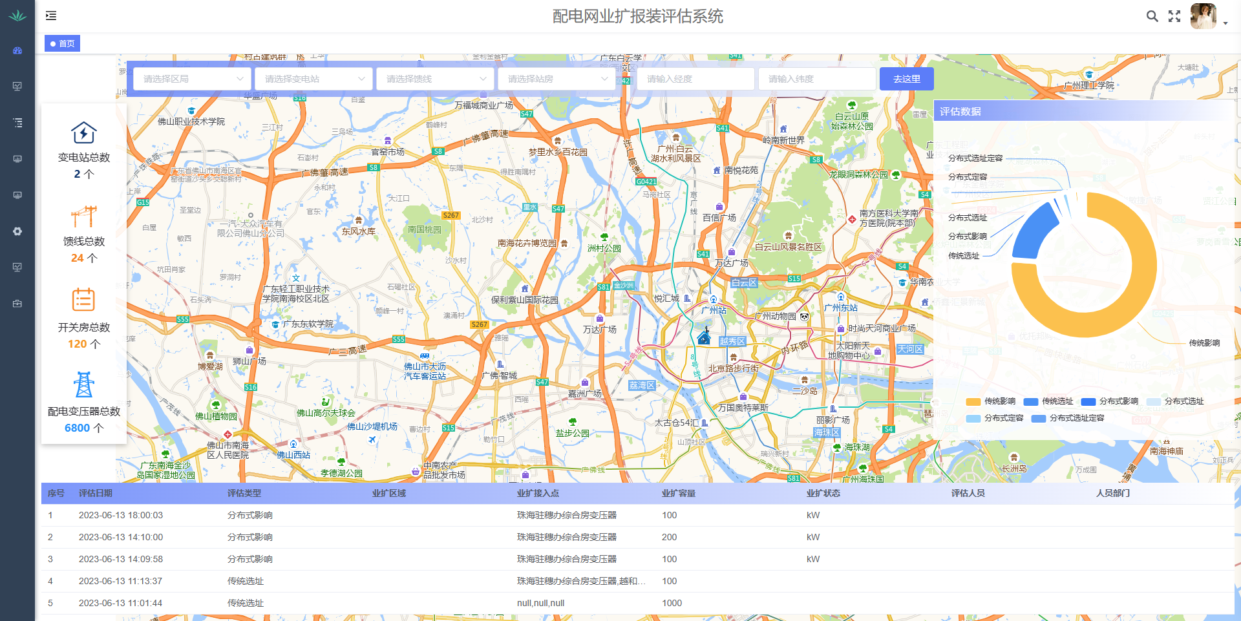
Task: Open the indented list icon in the sidebar
Action: coord(17,122)
